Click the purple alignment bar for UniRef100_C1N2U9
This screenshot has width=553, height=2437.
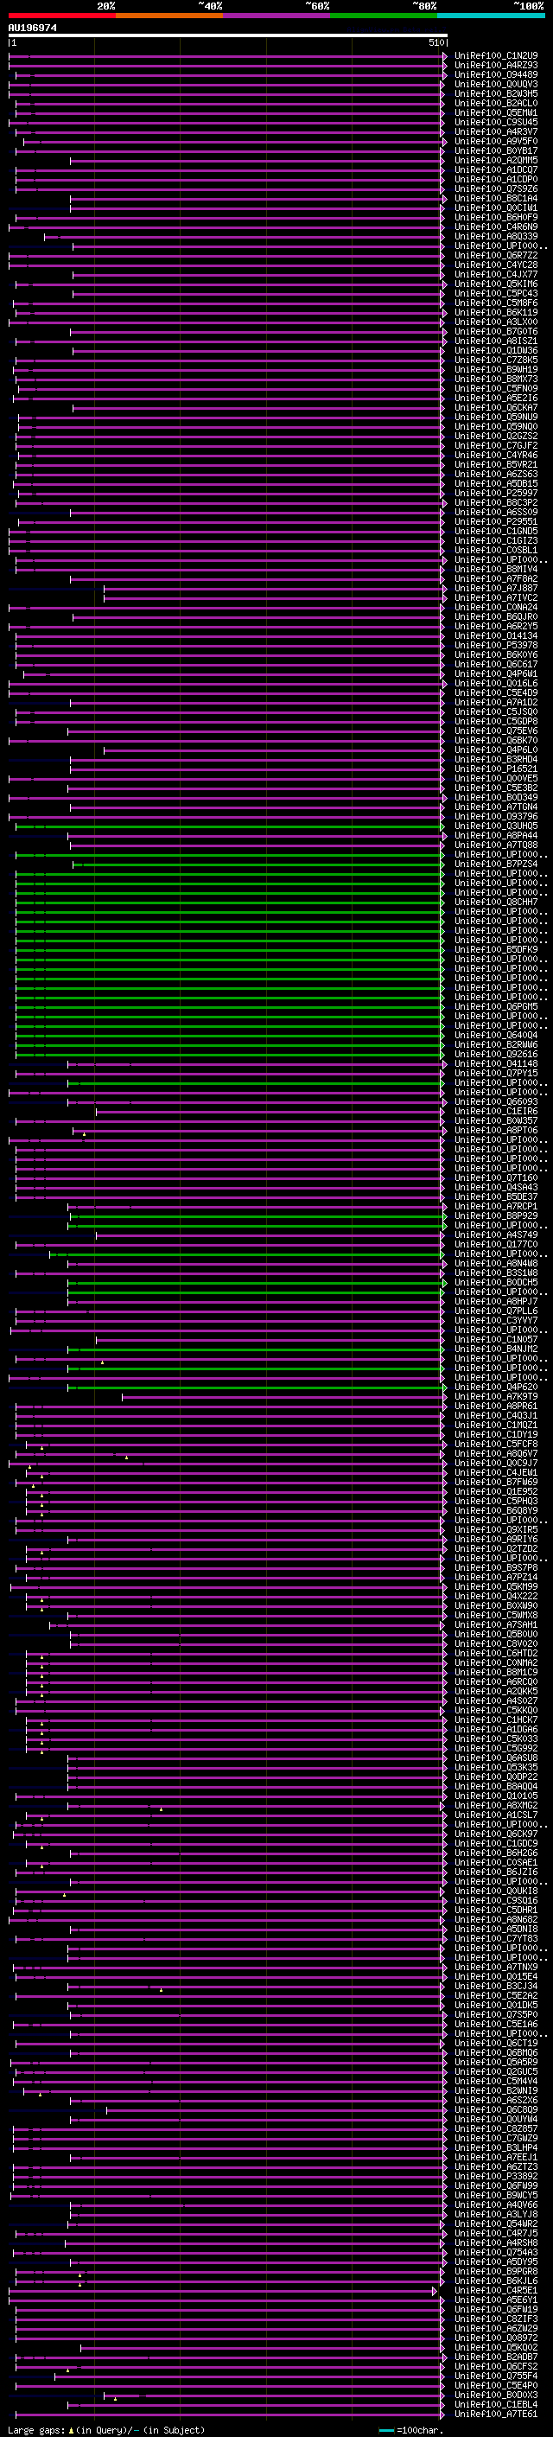(228, 57)
